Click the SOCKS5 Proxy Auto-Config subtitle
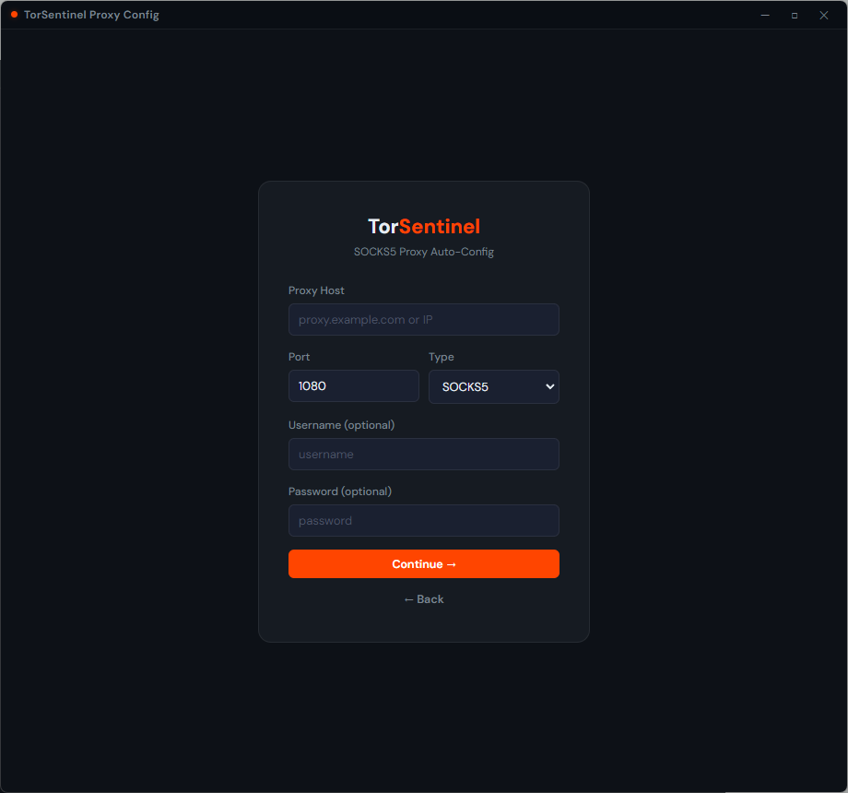Viewport: 848px width, 793px height. click(423, 251)
